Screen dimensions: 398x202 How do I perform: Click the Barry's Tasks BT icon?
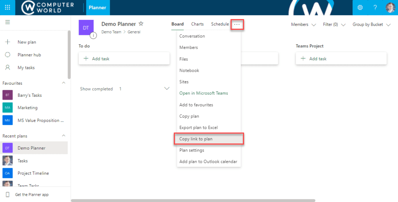click(x=7, y=95)
